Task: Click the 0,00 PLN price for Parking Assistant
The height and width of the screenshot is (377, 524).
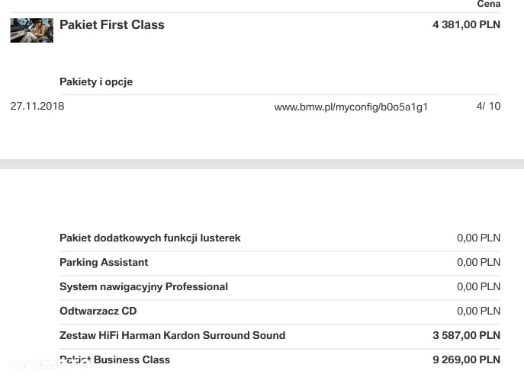Action: tap(478, 262)
